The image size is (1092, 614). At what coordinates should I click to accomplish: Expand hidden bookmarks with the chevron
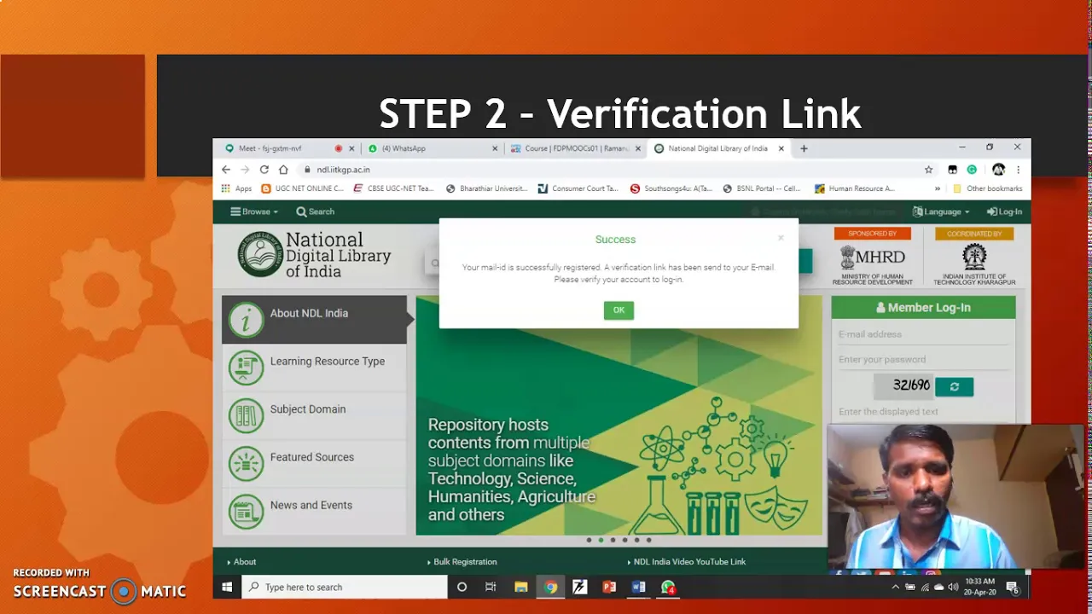[x=938, y=188]
